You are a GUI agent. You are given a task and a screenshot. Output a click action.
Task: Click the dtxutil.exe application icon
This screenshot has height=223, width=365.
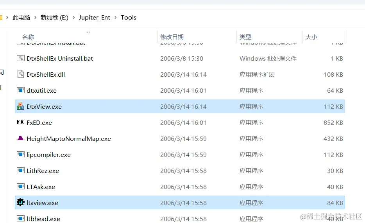click(20, 90)
